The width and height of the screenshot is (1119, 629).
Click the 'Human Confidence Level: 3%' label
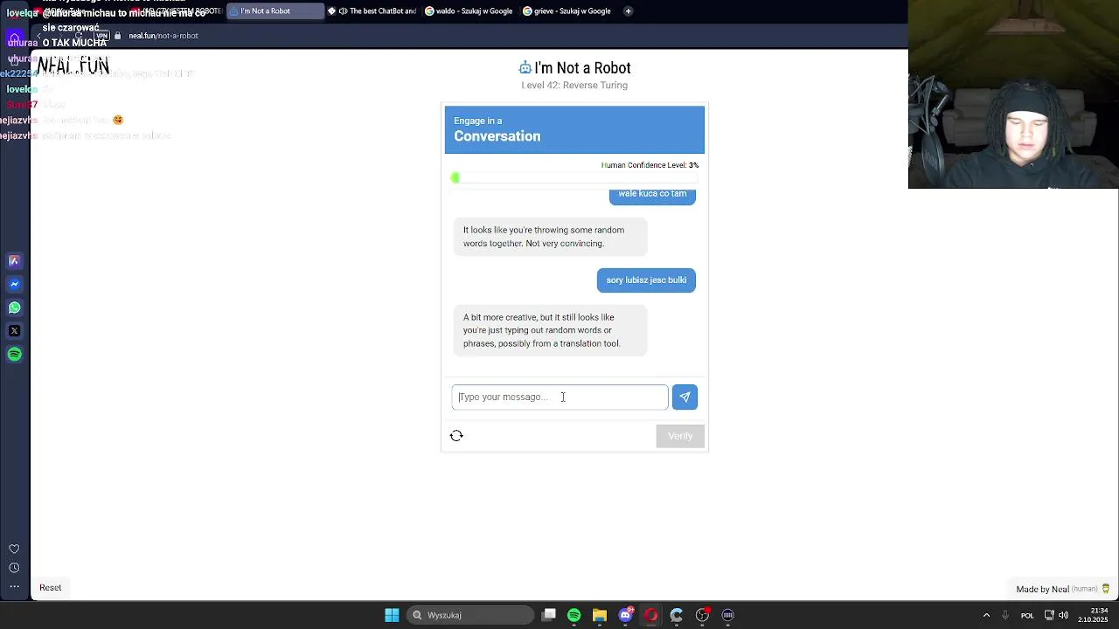(650, 165)
